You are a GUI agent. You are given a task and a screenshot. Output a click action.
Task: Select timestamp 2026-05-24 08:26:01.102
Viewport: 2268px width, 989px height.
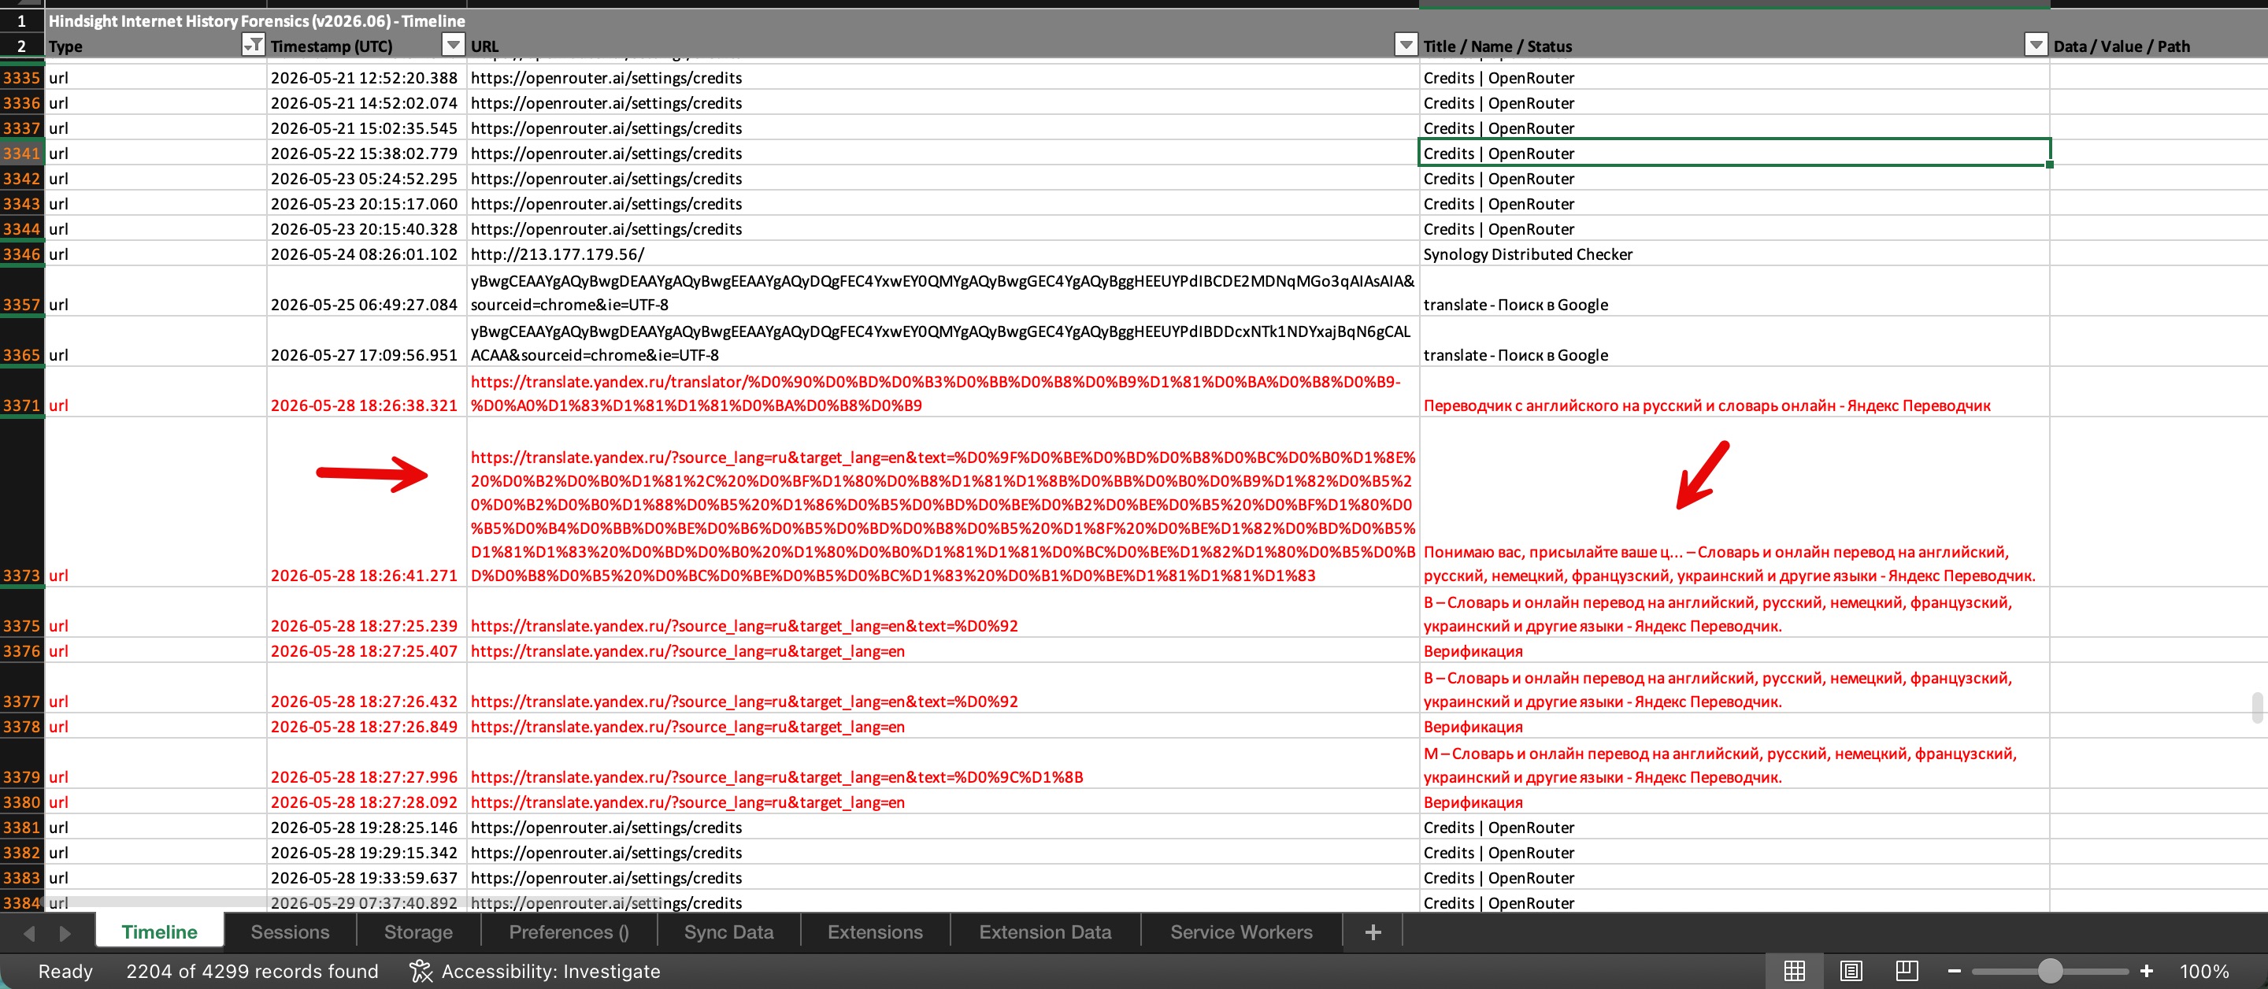click(366, 254)
